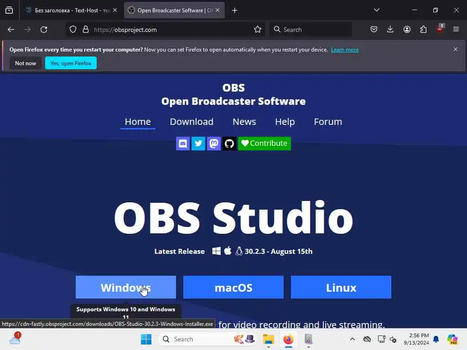The width and height of the screenshot is (467, 350).
Task: Open the uBlock Origin extension icon
Action: (440, 29)
